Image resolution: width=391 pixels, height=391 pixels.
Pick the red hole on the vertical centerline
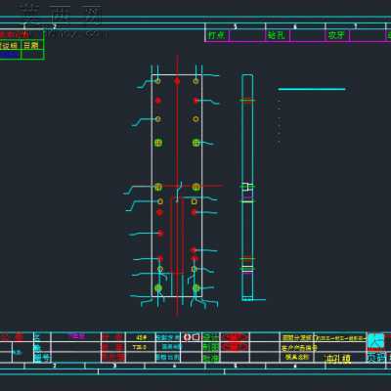177,81
